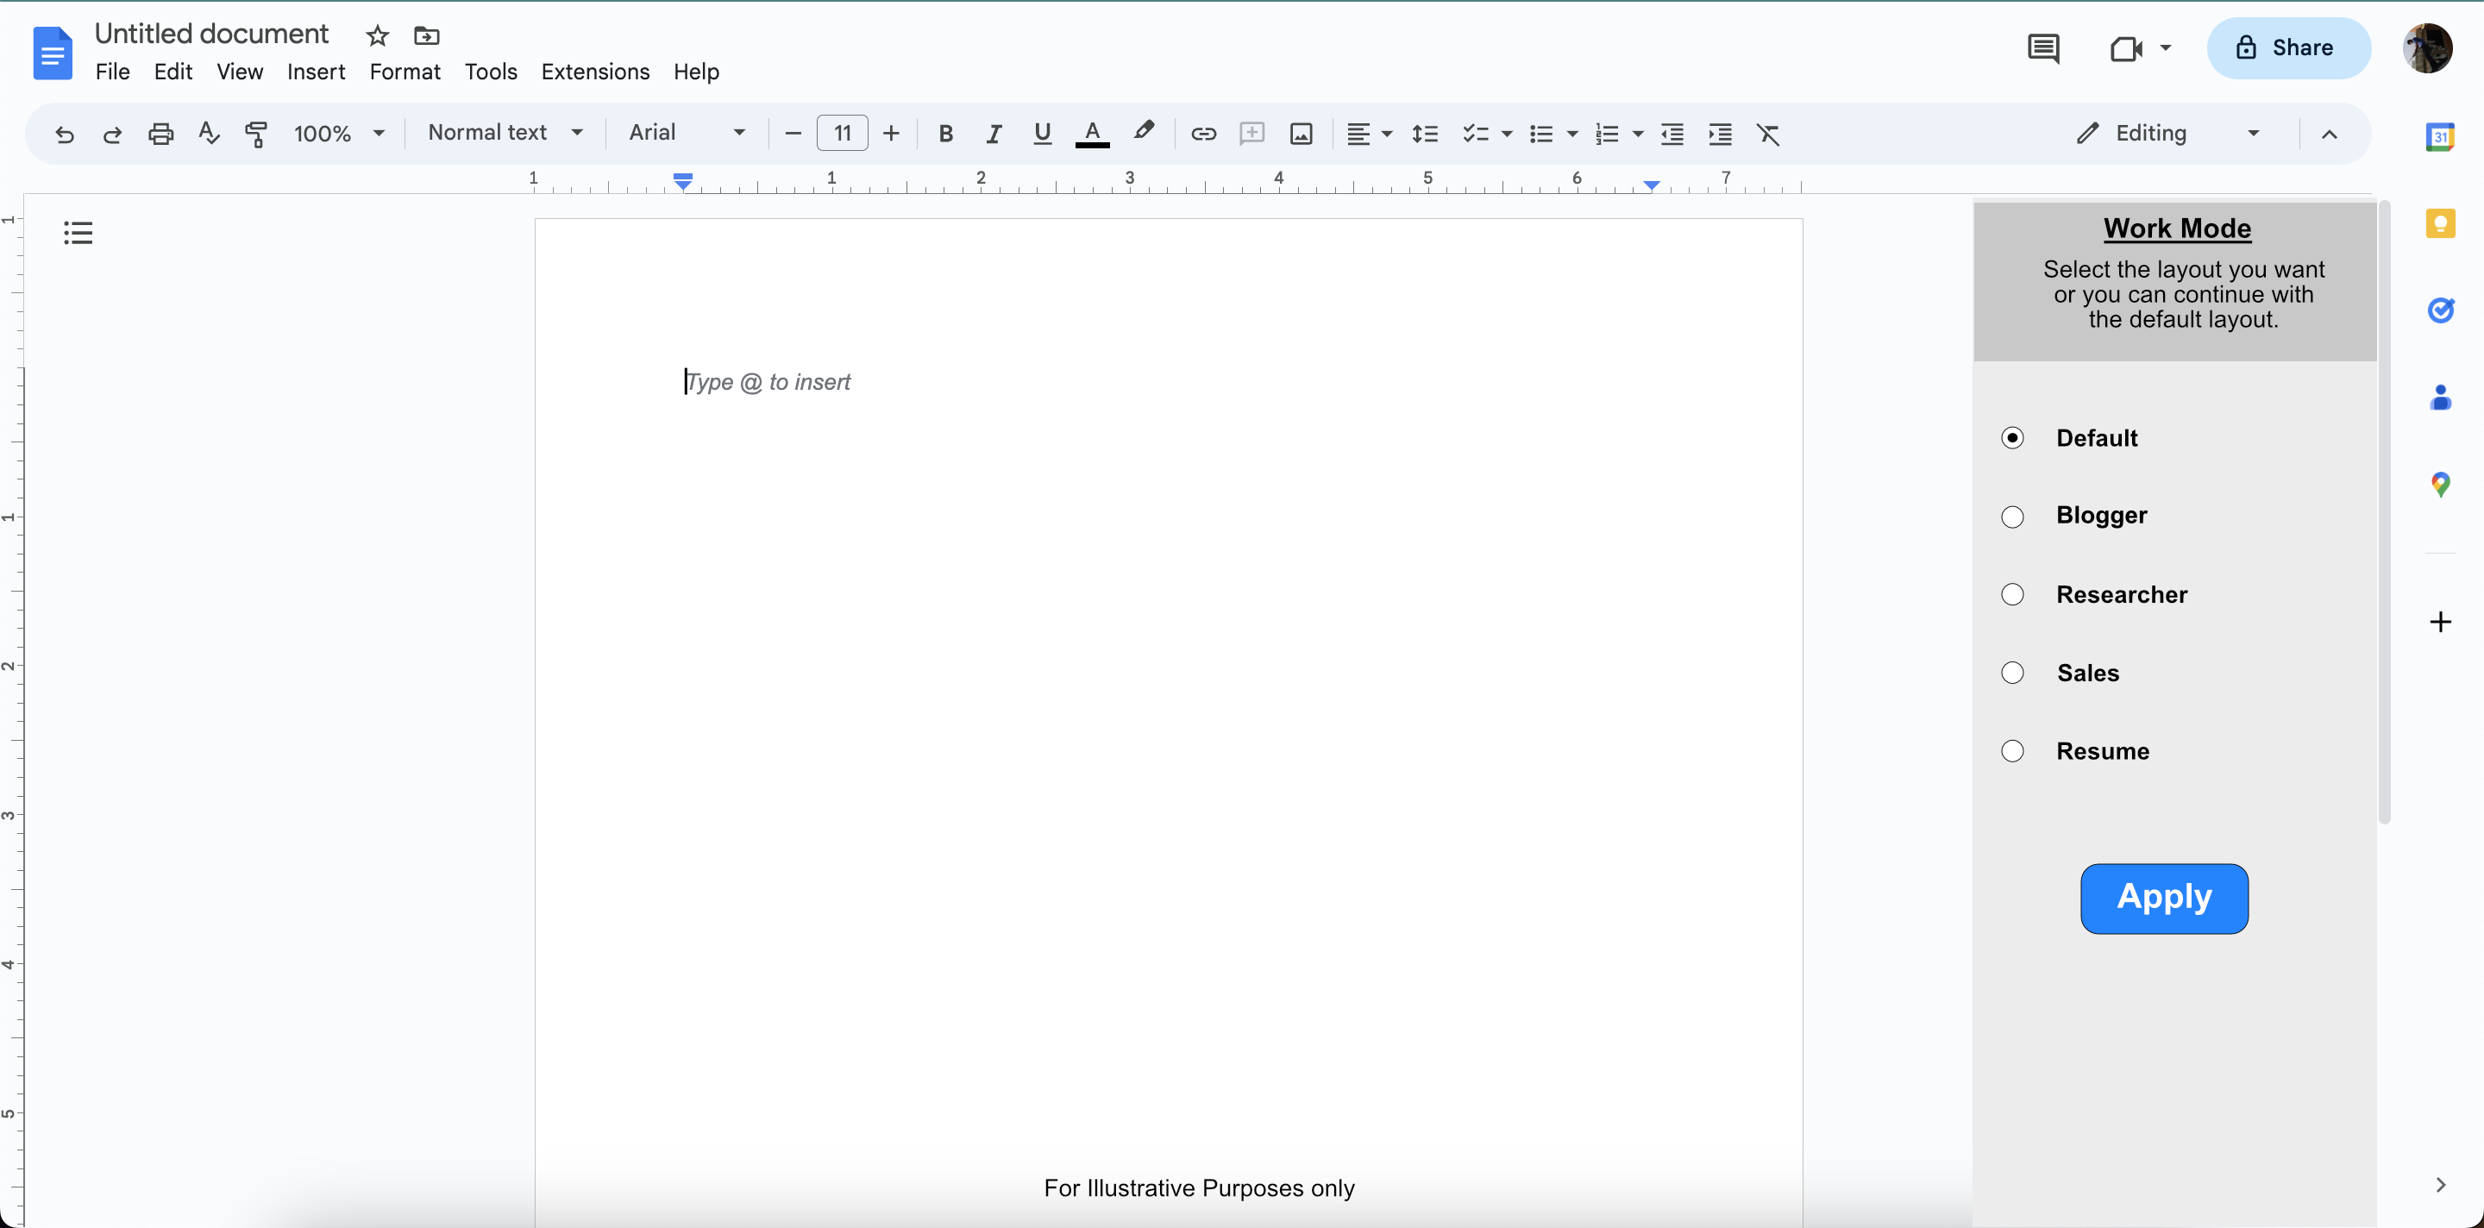Open the File menu
The width and height of the screenshot is (2484, 1228).
coord(113,72)
